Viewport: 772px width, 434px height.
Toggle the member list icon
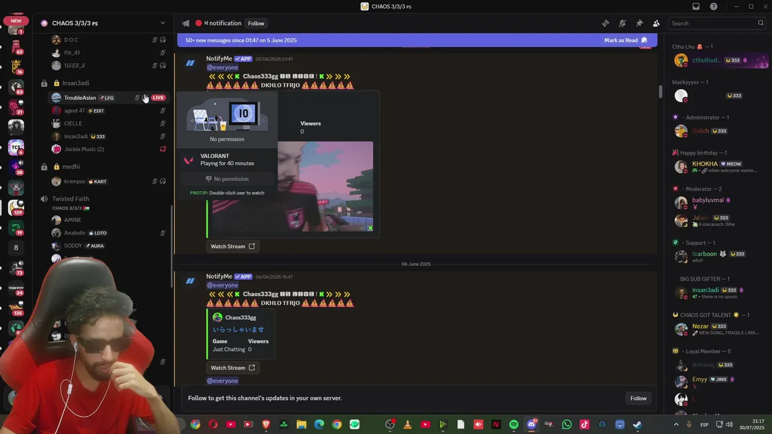[656, 24]
